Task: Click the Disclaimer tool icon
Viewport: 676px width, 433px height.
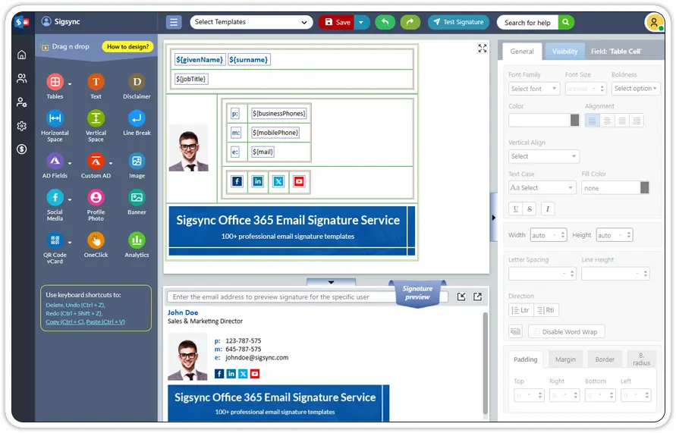Action: pos(137,82)
